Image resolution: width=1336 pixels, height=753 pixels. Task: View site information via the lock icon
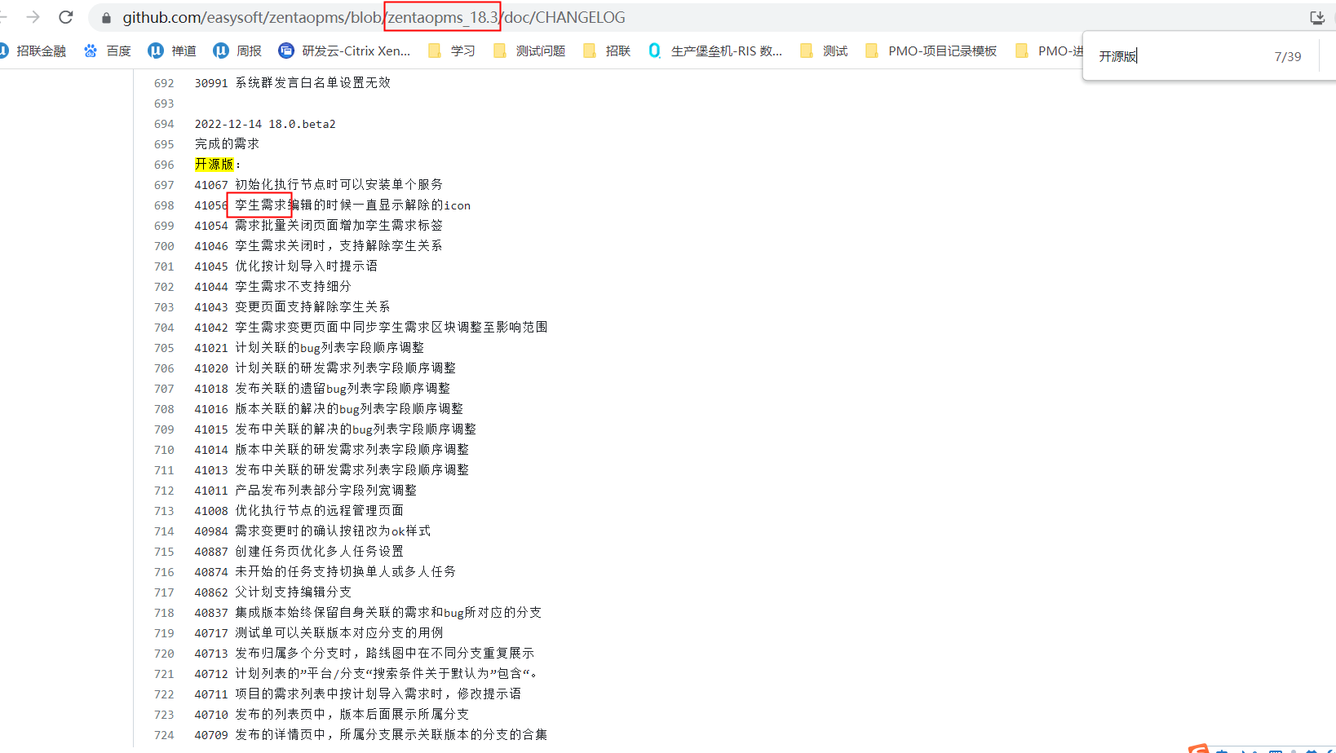coord(106,17)
